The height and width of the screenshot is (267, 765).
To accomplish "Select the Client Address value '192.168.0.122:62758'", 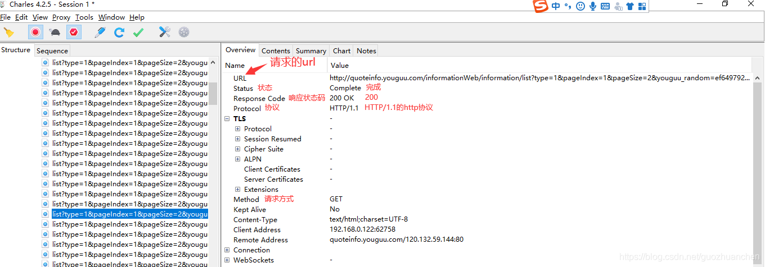I will click(x=362, y=229).
